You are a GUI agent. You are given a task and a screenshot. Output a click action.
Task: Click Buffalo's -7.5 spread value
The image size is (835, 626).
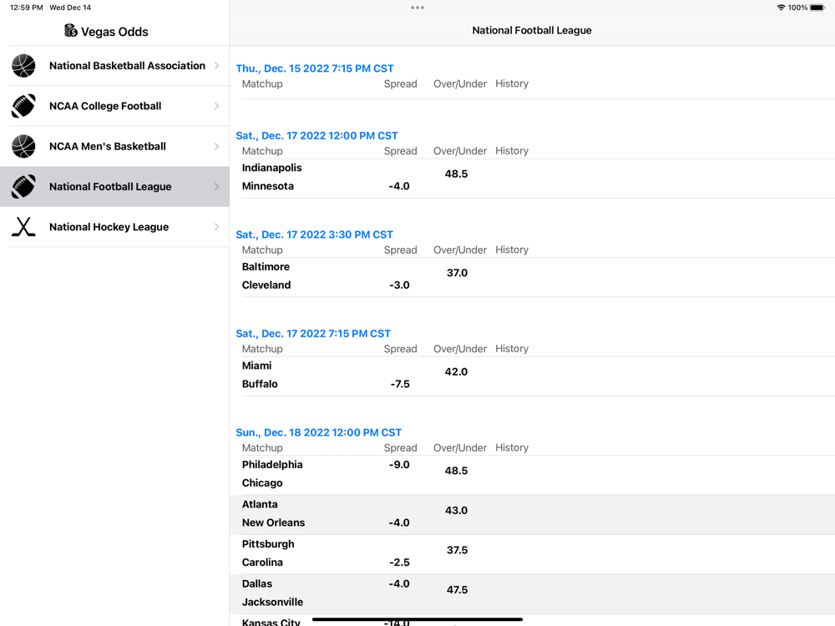coord(400,384)
